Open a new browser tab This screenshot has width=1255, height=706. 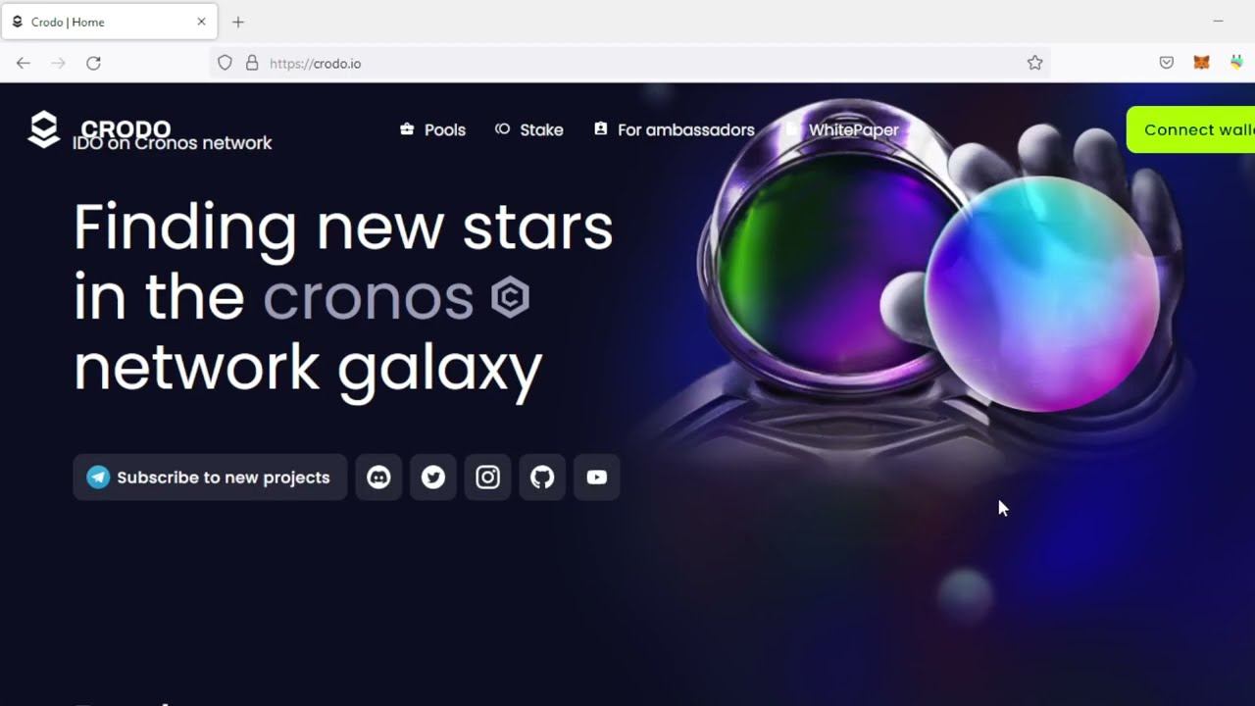[238, 22]
